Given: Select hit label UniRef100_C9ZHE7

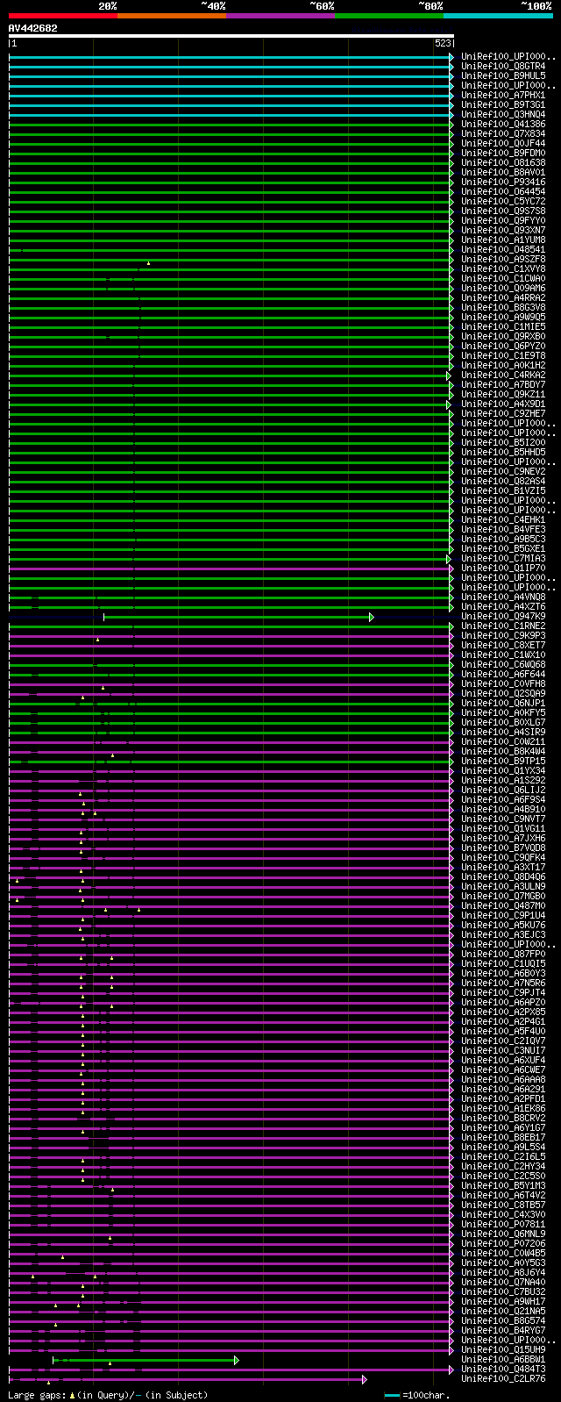Looking at the screenshot, I should pos(503,414).
